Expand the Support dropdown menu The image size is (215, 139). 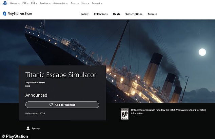(97, 3)
